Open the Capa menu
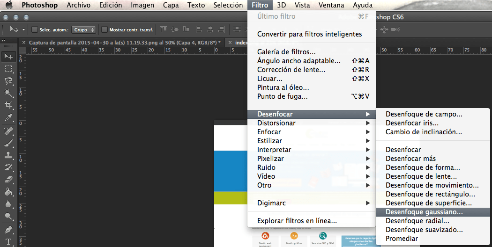This screenshot has height=247, width=492. click(171, 5)
